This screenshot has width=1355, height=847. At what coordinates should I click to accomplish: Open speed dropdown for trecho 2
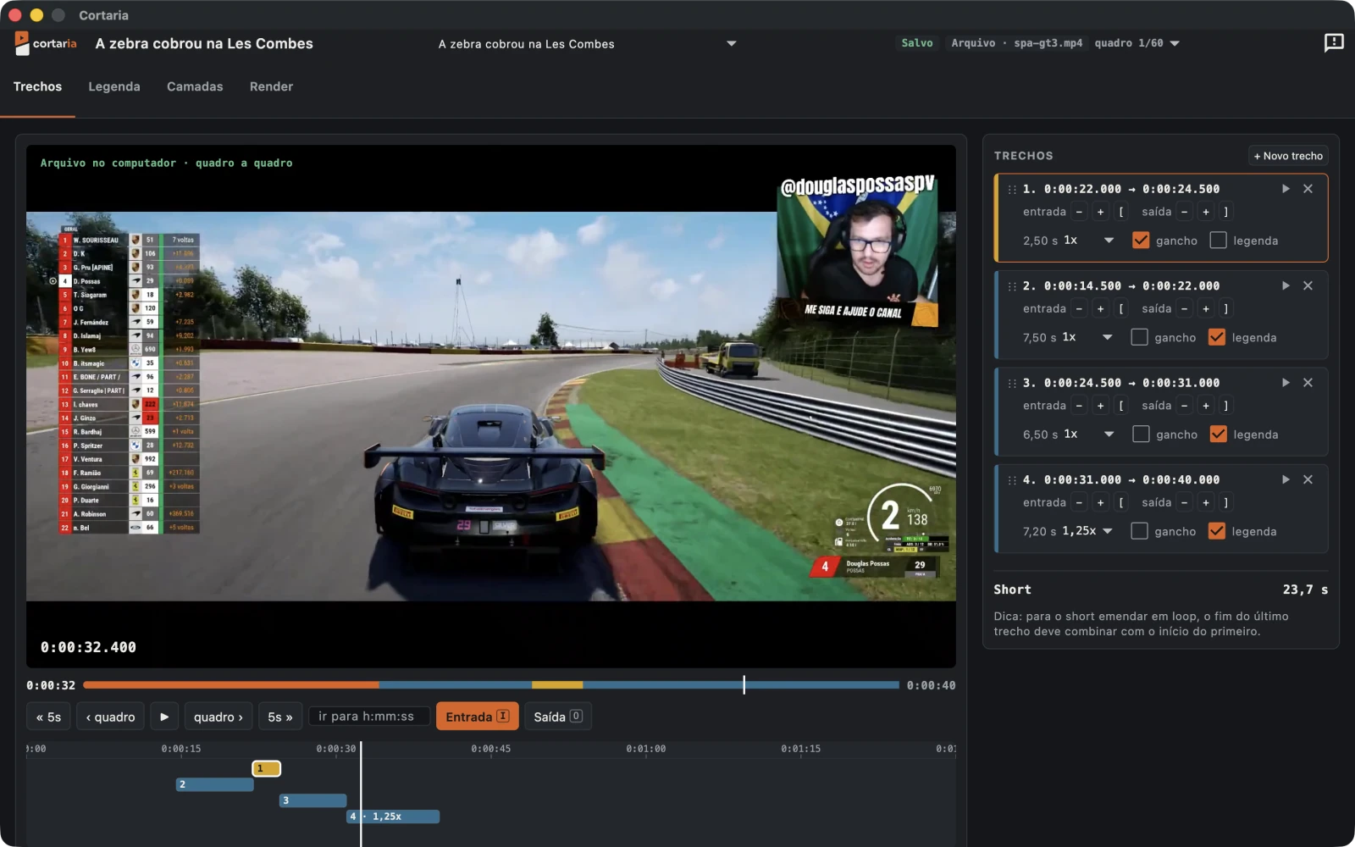pyautogui.click(x=1087, y=337)
